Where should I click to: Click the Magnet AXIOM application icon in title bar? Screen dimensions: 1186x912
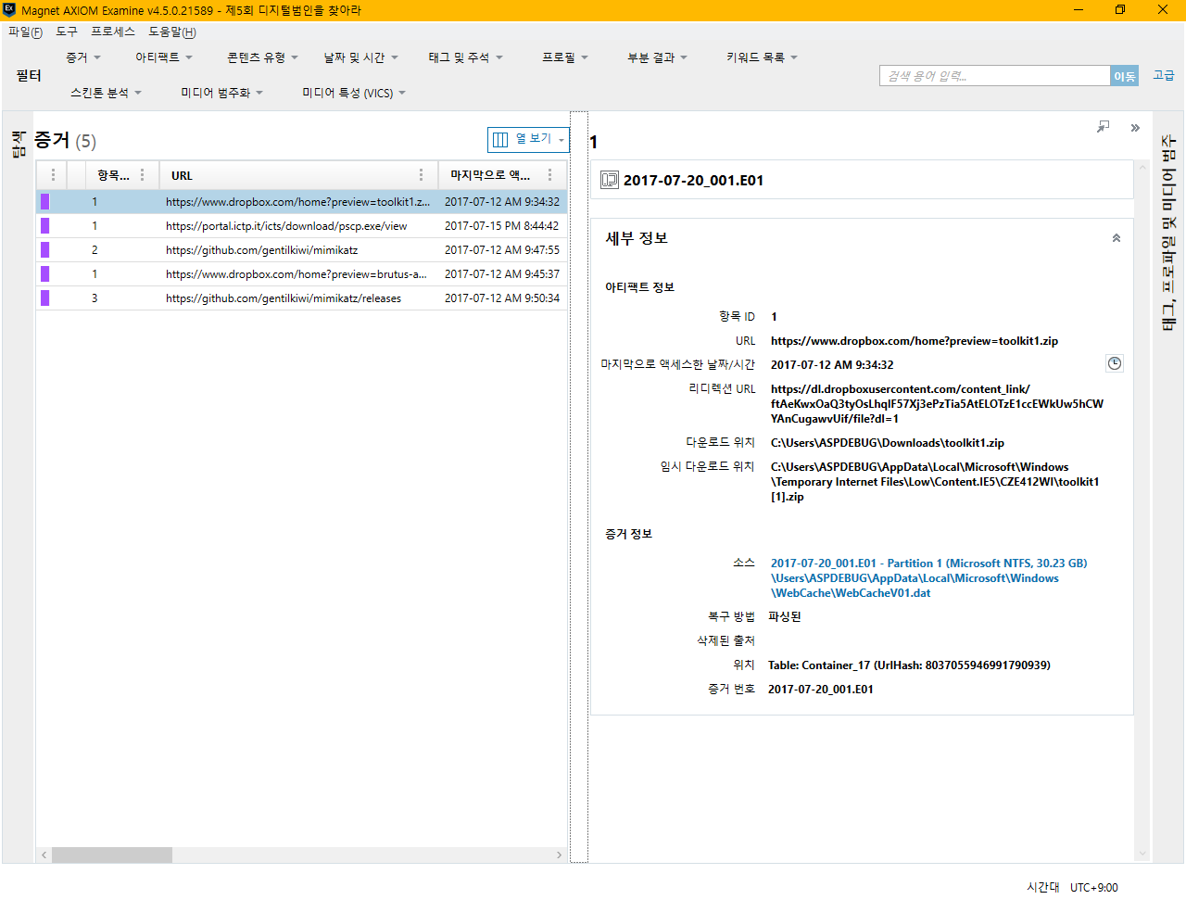click(x=9, y=10)
